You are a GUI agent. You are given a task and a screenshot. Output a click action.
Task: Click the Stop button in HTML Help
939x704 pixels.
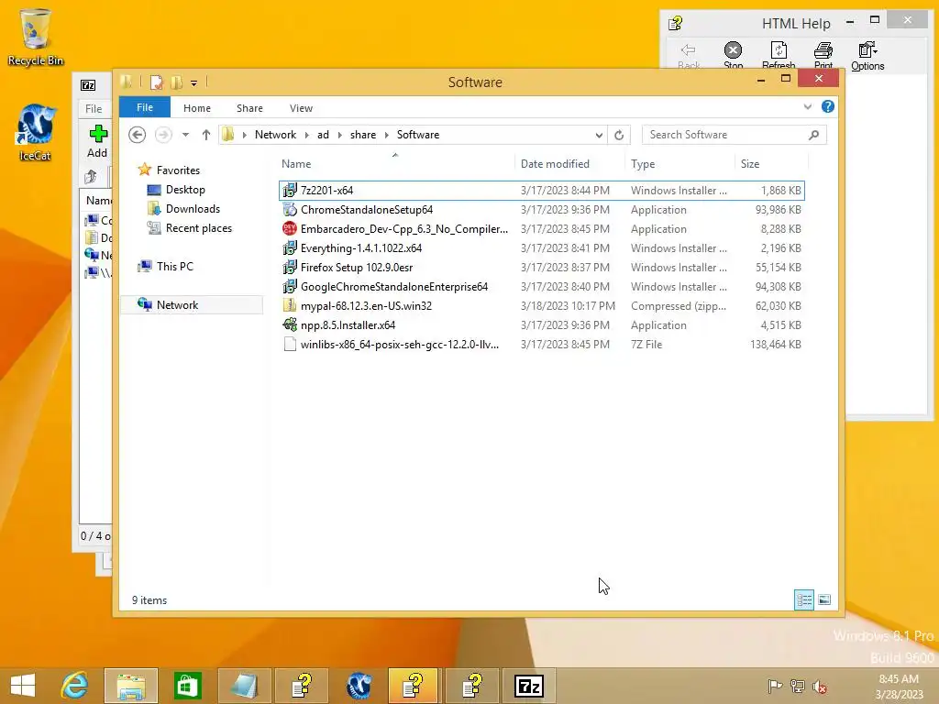(733, 56)
